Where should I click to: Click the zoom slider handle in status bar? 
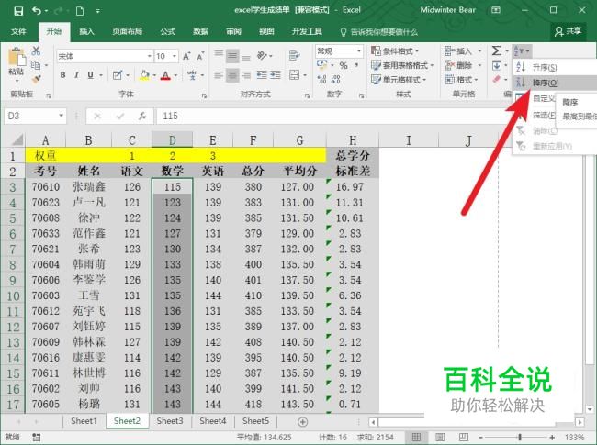[x=520, y=437]
